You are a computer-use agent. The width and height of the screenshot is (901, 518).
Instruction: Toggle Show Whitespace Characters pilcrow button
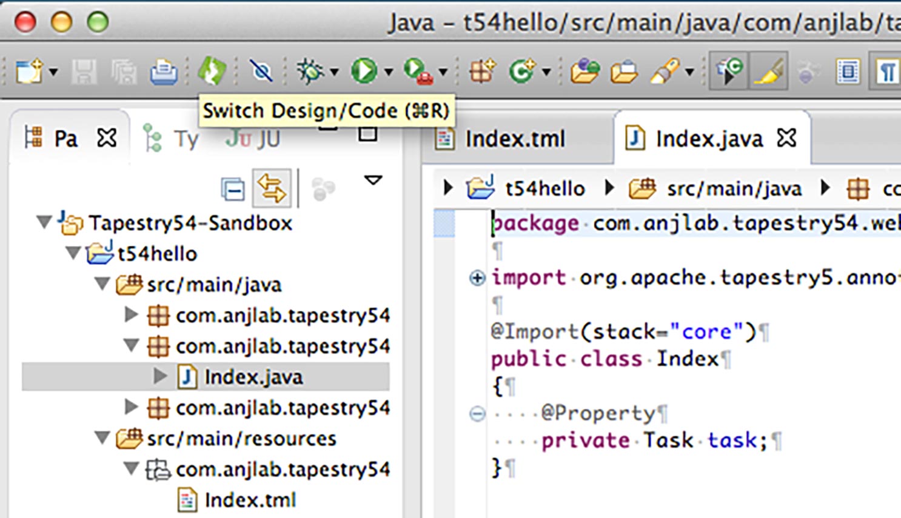(x=887, y=72)
